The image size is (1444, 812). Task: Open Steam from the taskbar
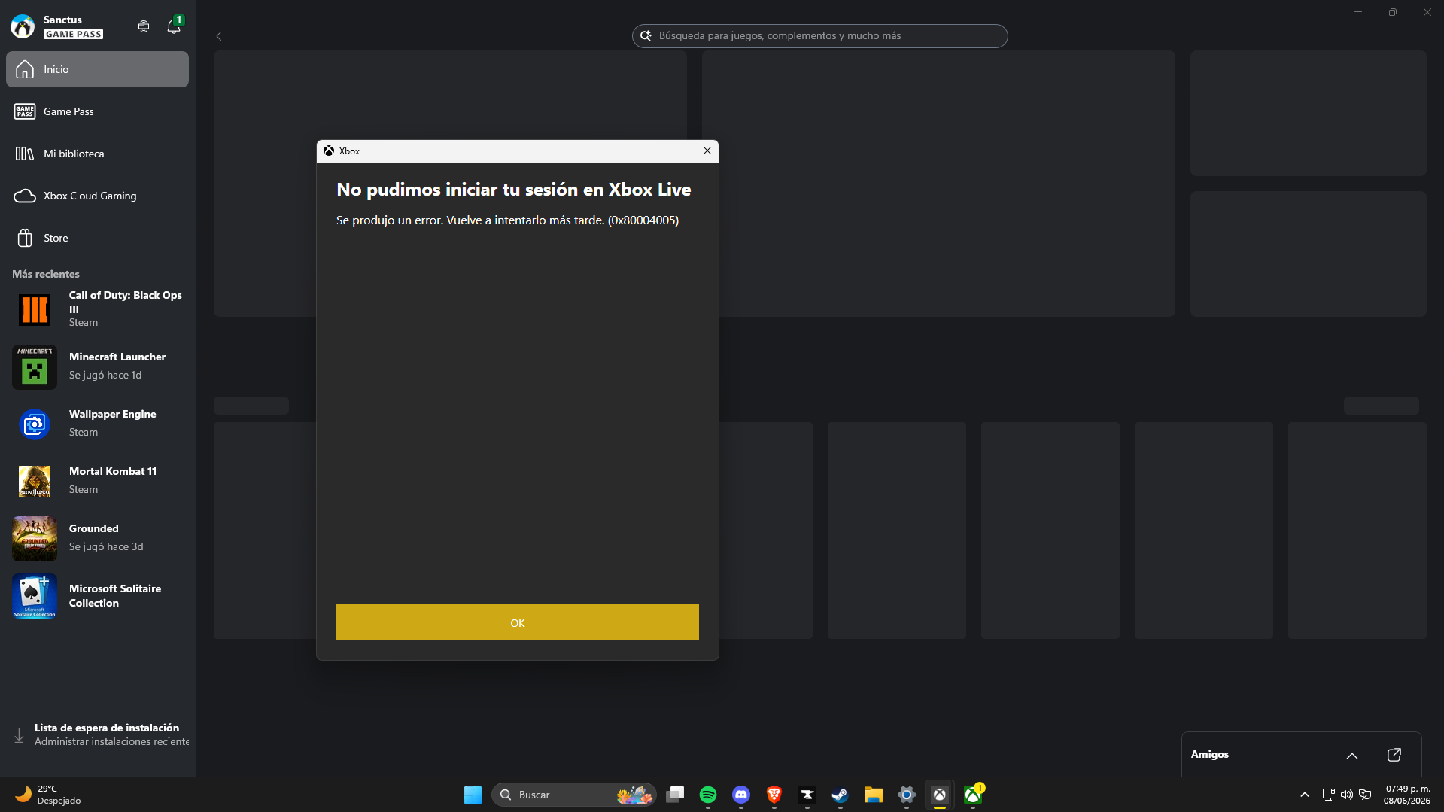(841, 795)
